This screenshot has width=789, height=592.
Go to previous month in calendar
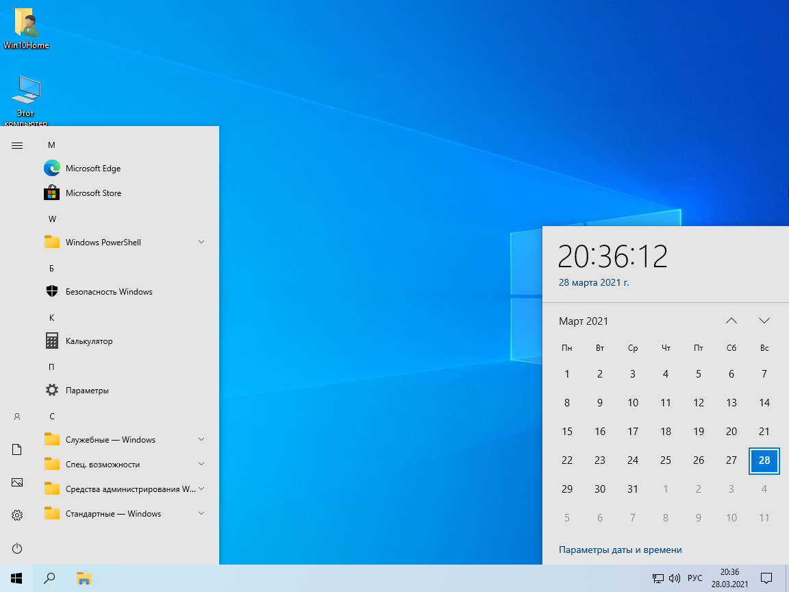pyautogui.click(x=731, y=321)
